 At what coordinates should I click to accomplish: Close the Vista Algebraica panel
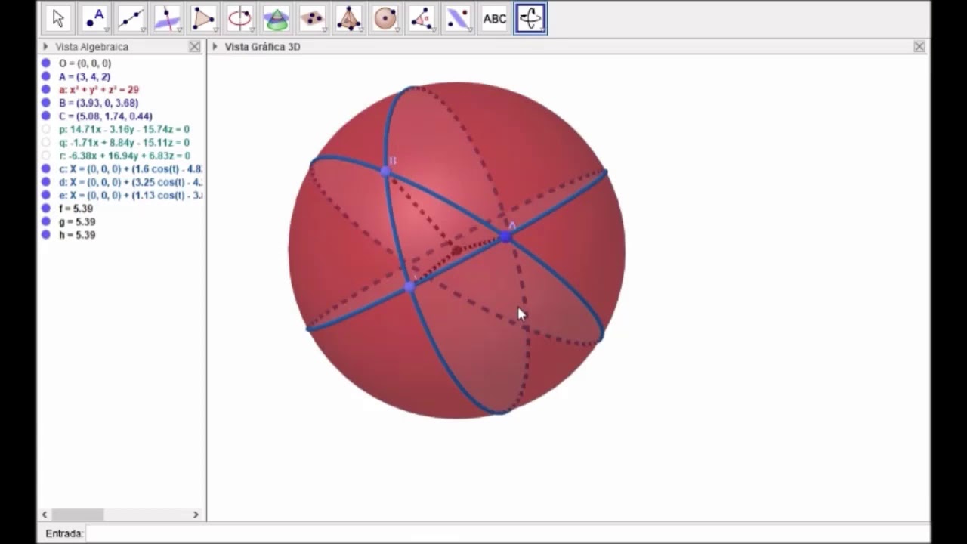point(195,47)
